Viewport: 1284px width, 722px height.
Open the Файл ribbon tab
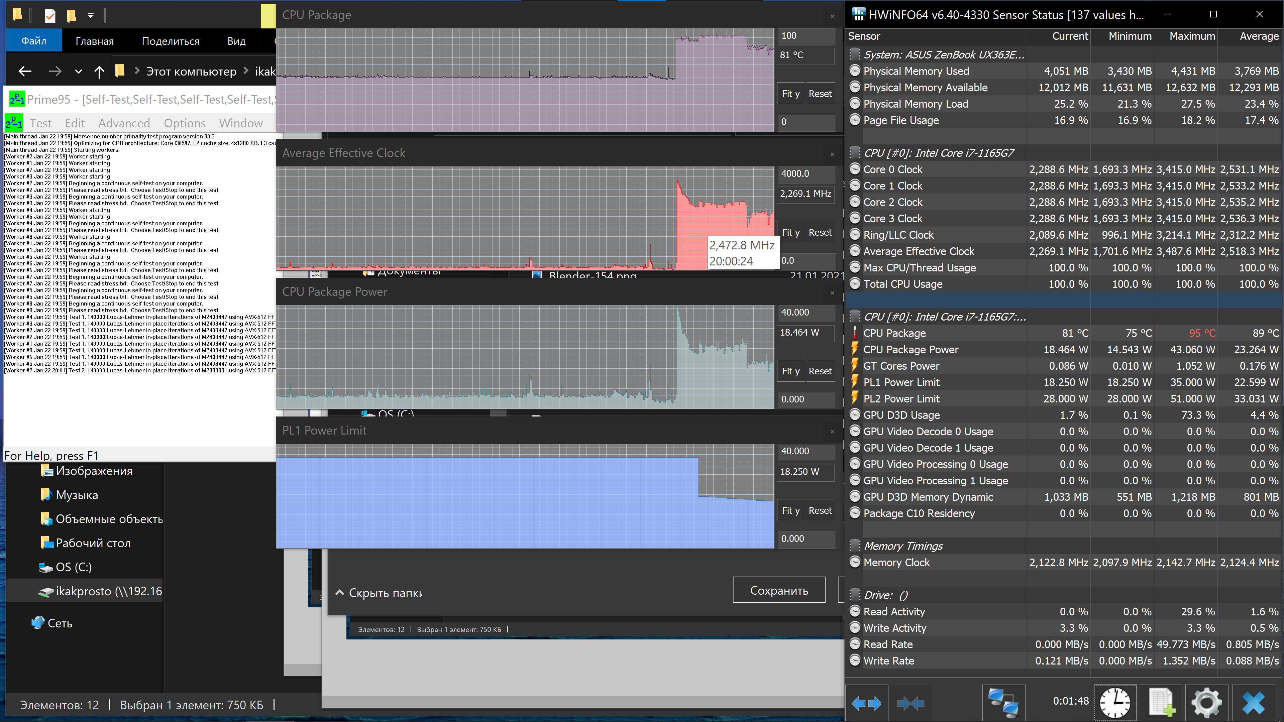coord(34,41)
